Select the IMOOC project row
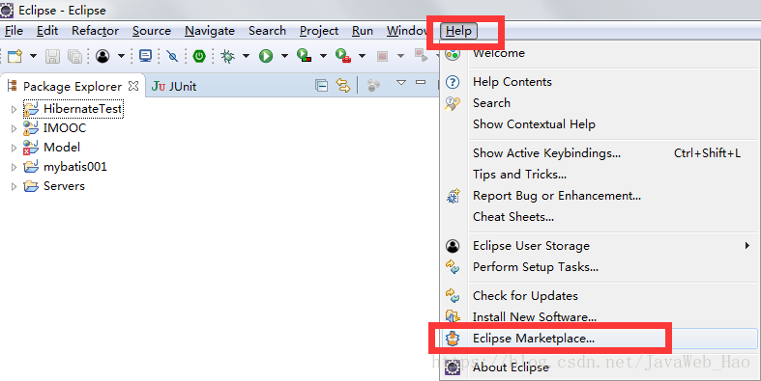 [55, 128]
